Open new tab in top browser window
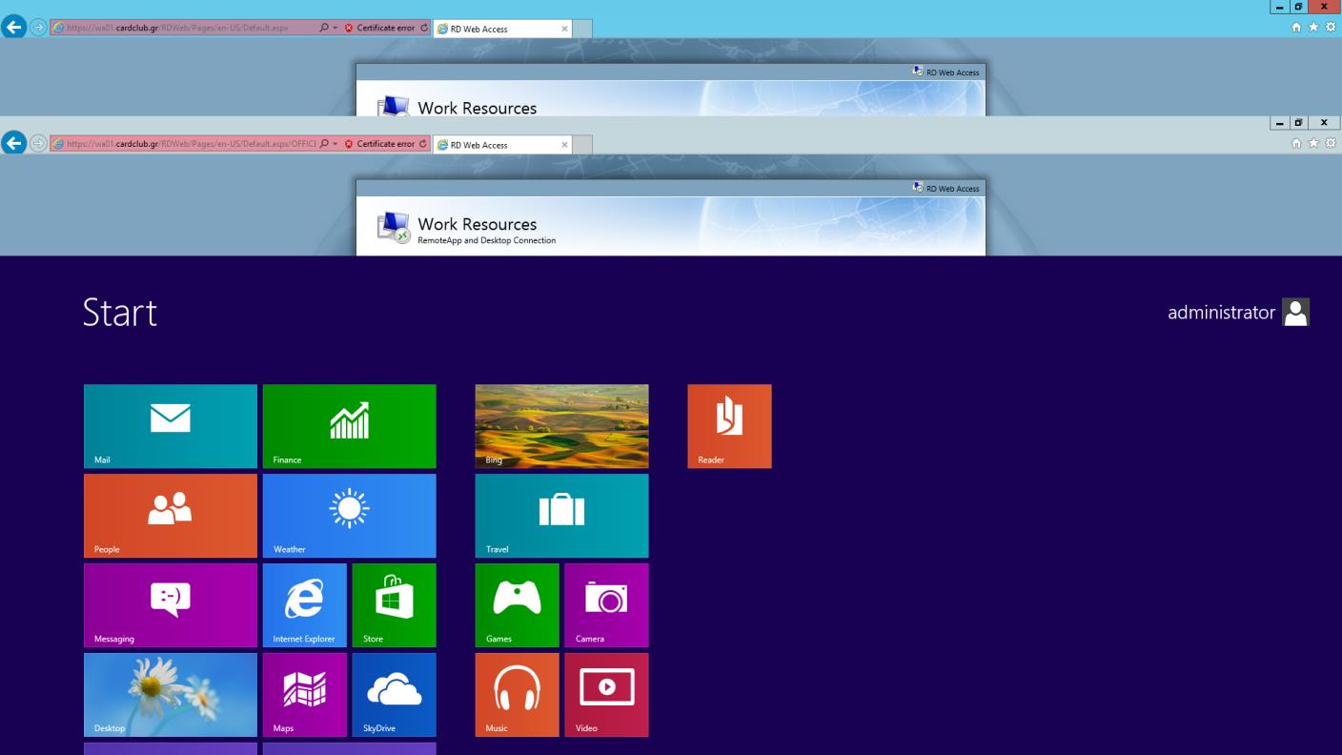This screenshot has height=755, width=1342. 582,29
